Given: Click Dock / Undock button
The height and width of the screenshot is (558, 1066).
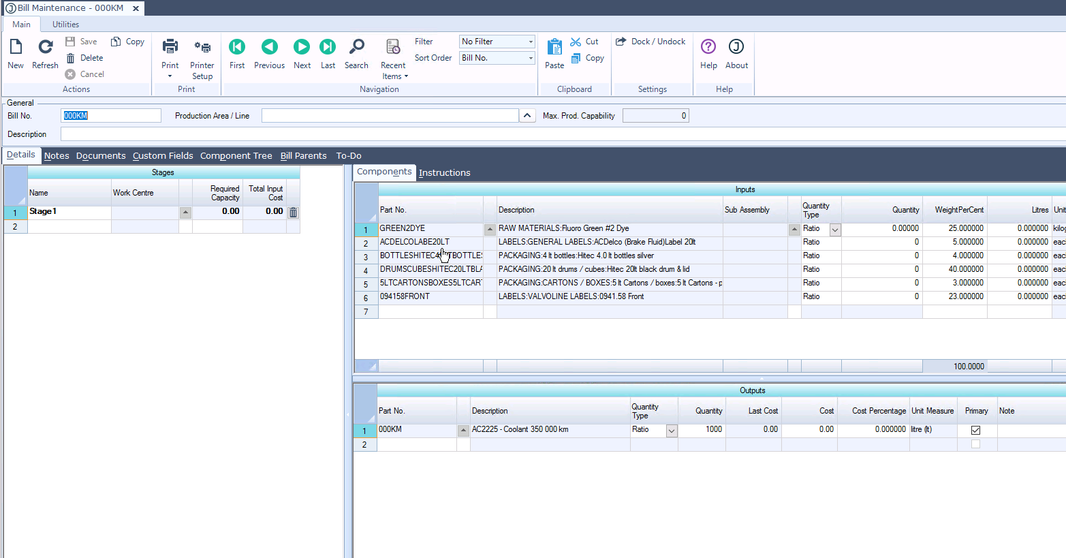Looking at the screenshot, I should tap(651, 42).
